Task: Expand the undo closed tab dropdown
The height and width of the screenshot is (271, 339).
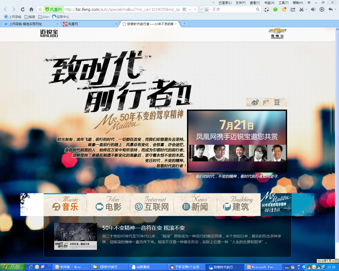Action: 336,10
